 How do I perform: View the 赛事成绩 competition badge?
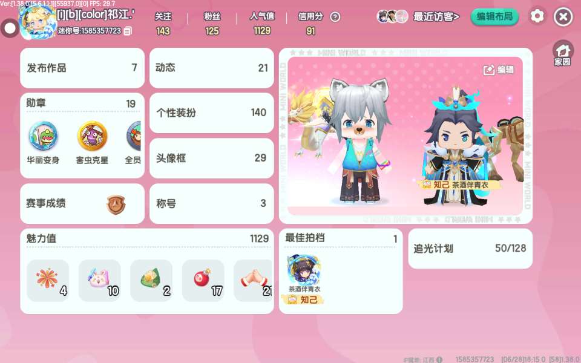pyautogui.click(x=116, y=205)
